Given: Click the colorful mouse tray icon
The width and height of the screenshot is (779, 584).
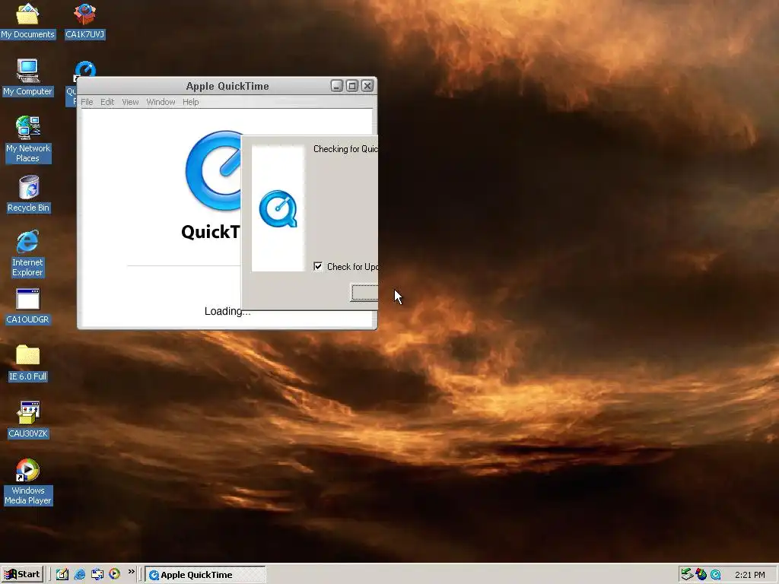Looking at the screenshot, I should [701, 575].
